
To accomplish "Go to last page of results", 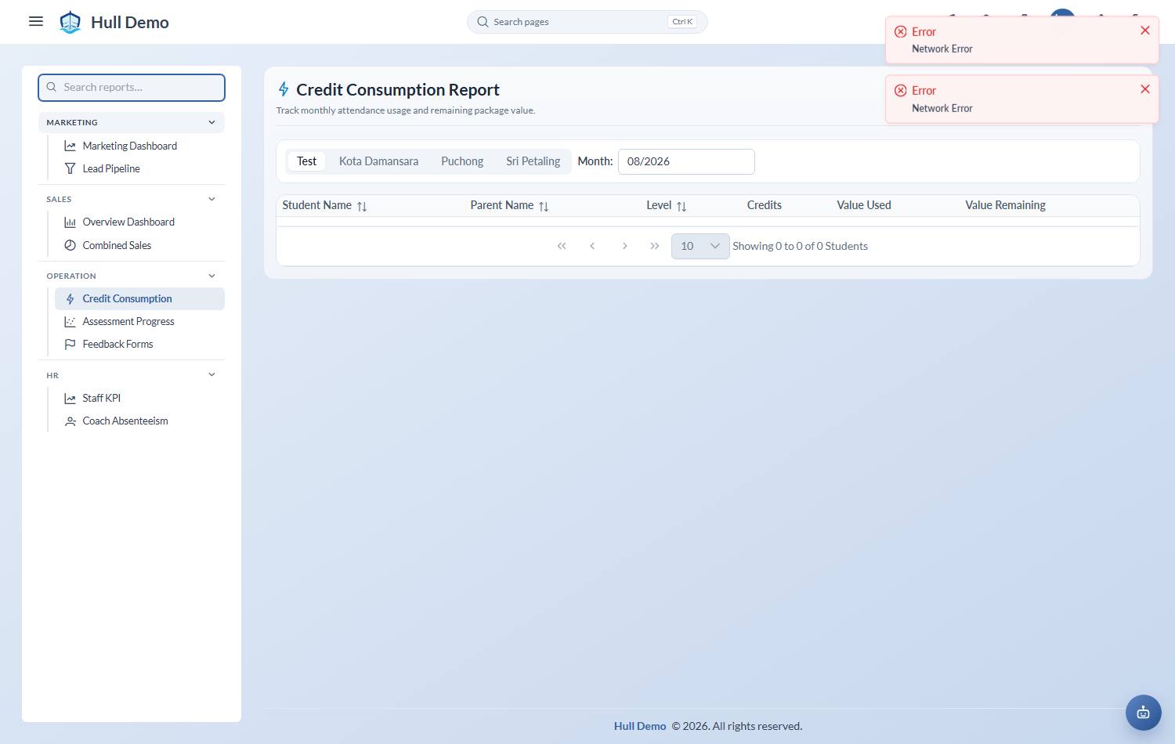I will (x=655, y=246).
